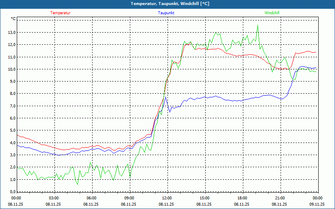The height and width of the screenshot is (209, 335).
Task: Click the 18:00 time axis label
Action: pos(242,198)
